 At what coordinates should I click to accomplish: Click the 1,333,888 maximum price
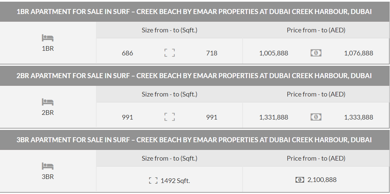(x=359, y=117)
